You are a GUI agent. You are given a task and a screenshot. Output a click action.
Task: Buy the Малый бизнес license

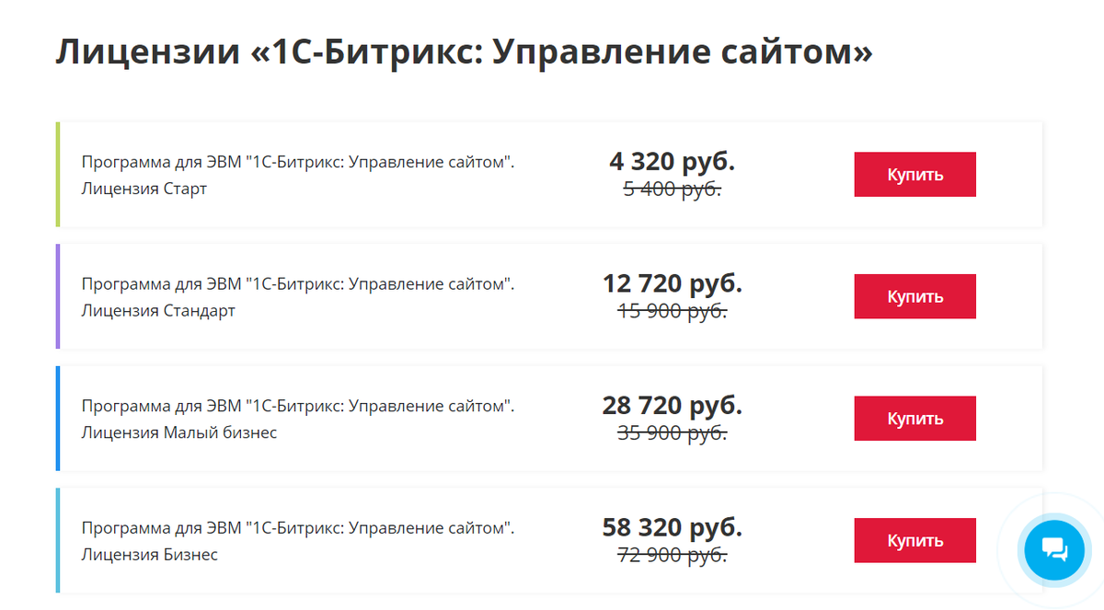914,418
